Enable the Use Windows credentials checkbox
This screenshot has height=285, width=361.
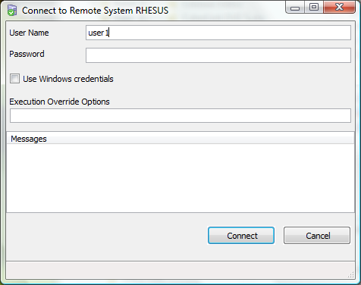pyautogui.click(x=14, y=79)
